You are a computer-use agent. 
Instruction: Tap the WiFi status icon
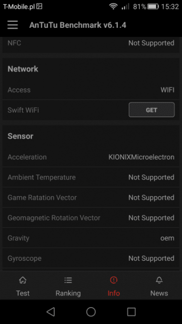click(x=113, y=6)
